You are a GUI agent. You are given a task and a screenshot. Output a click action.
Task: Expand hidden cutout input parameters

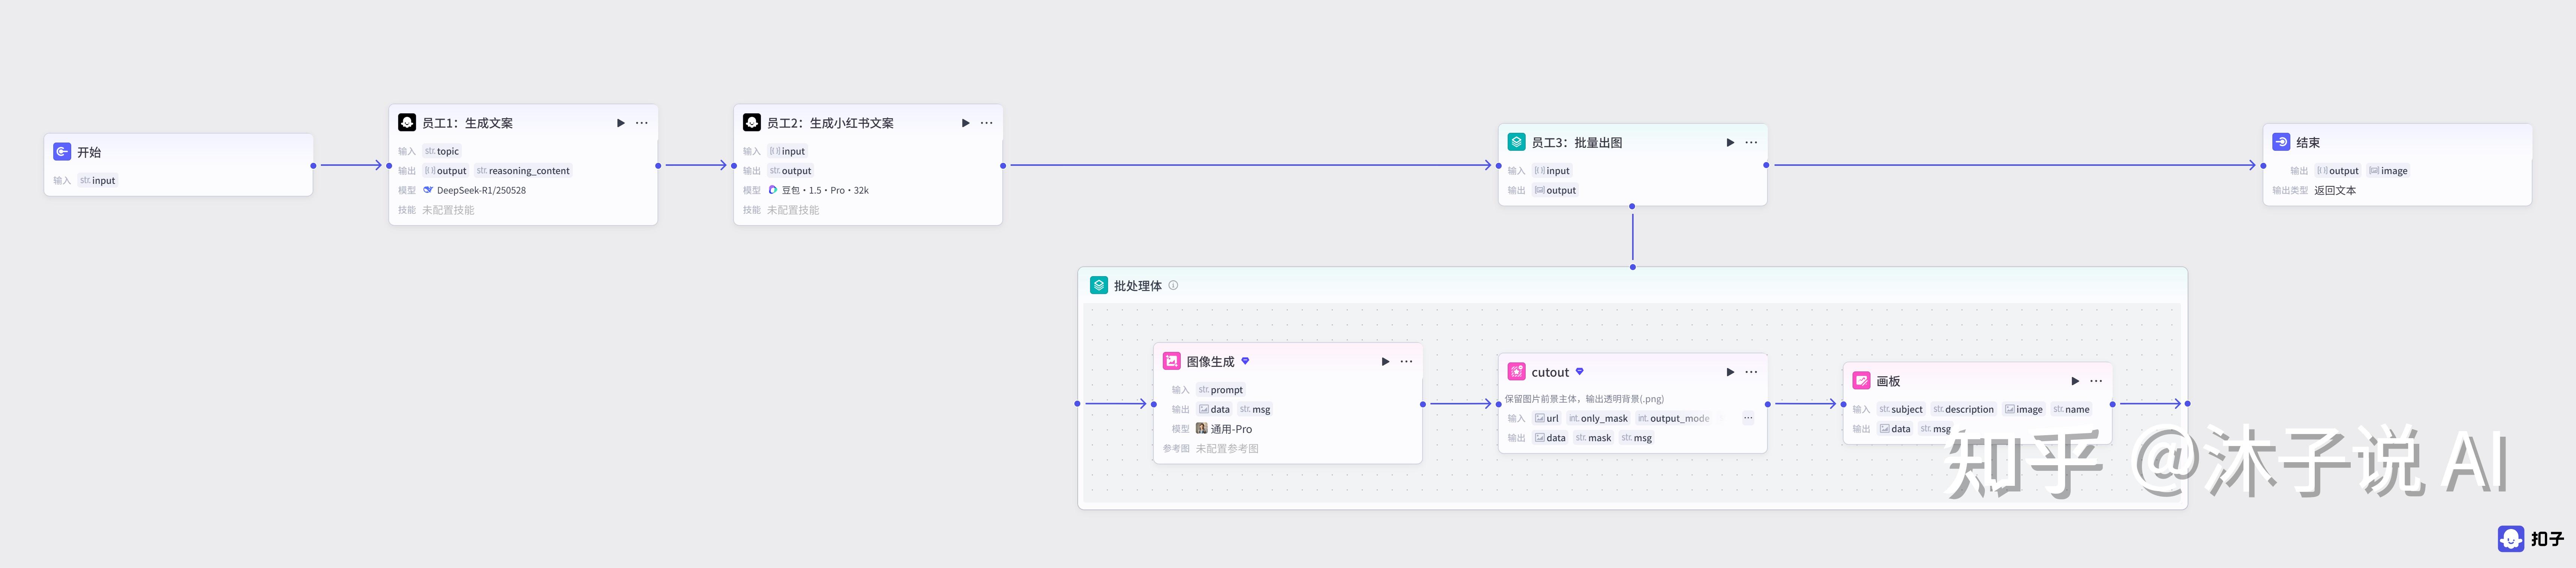[1748, 418]
